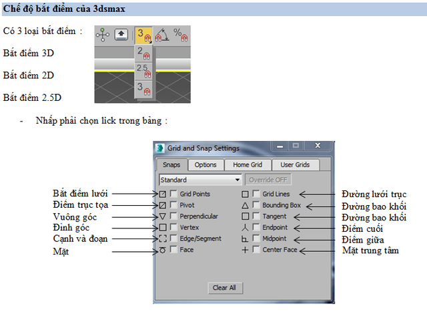The height and width of the screenshot is (314, 427).
Task: Click the 'Bắt điểm 2.5D' text
Action: tap(32, 98)
